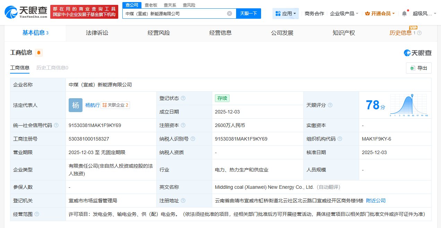Select the 查老板 search mode
The image size is (441, 228).
coord(151,5)
